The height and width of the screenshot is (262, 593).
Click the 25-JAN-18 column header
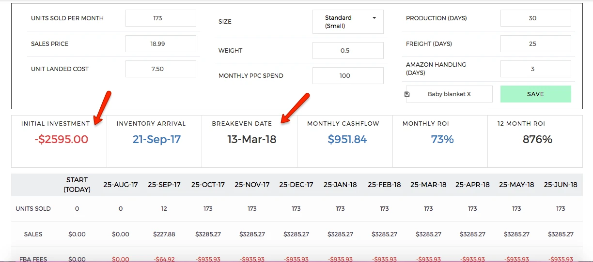click(x=340, y=185)
